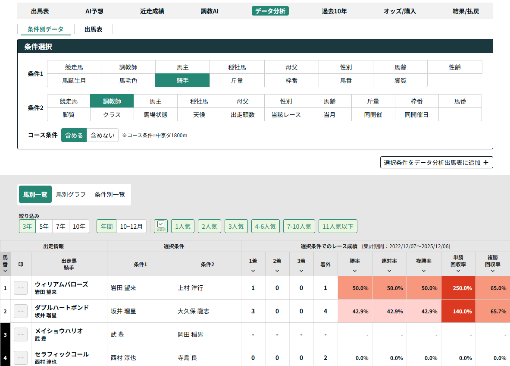
Task: Open the オッズ/購入 tab
Action: click(x=400, y=11)
